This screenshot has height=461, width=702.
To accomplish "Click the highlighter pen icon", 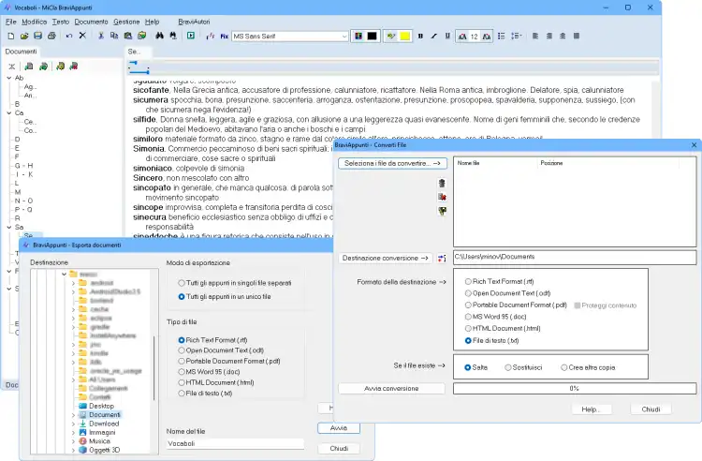I will click(x=391, y=37).
